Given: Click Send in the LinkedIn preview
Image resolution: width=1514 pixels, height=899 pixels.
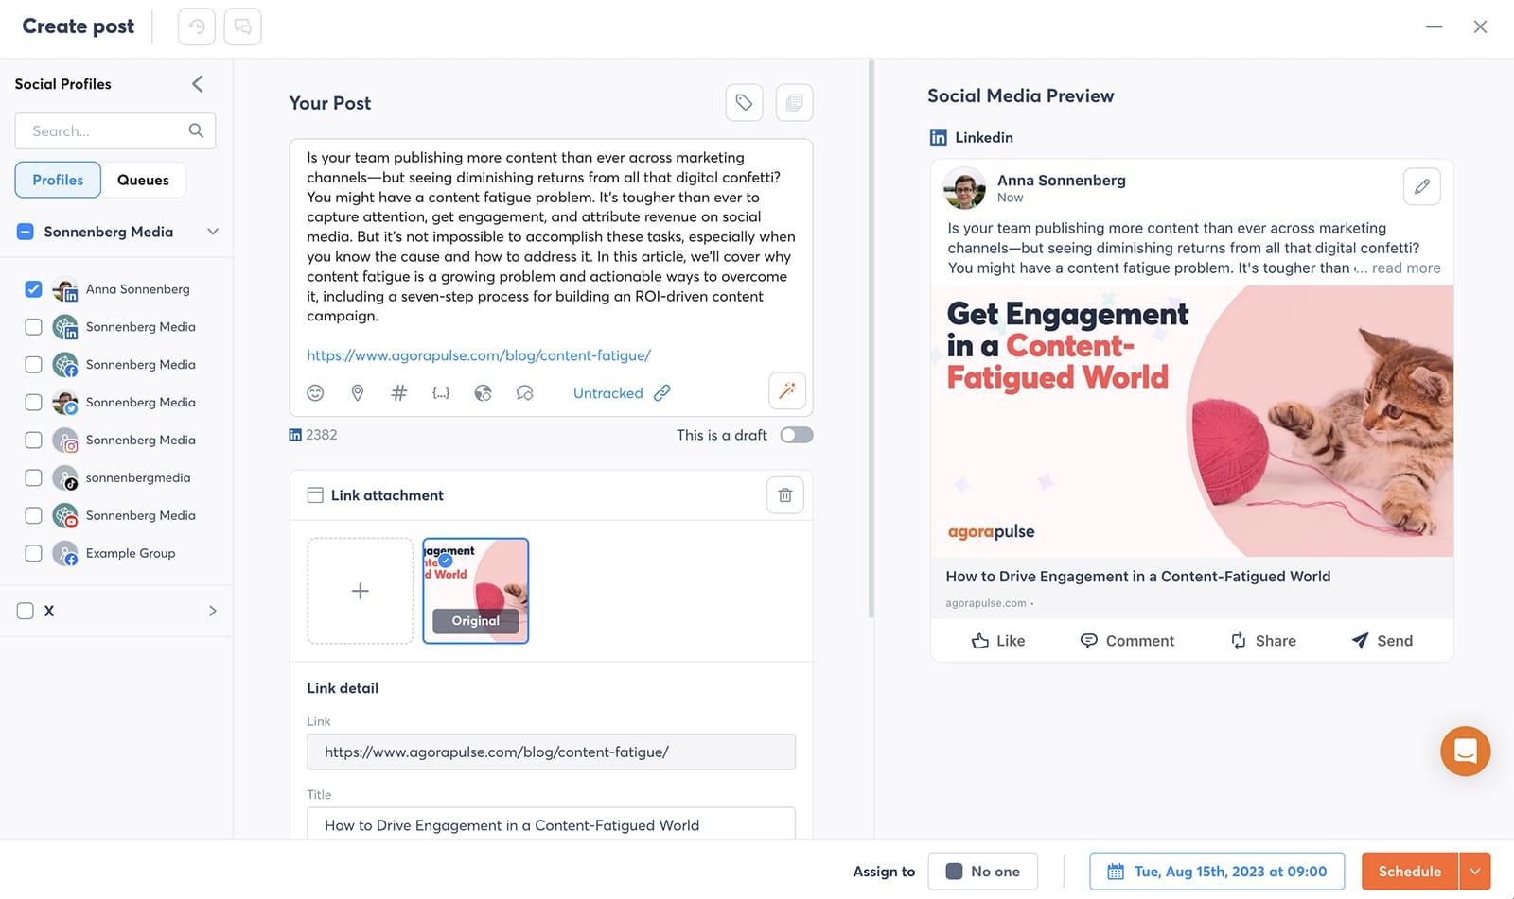Looking at the screenshot, I should click(x=1382, y=641).
